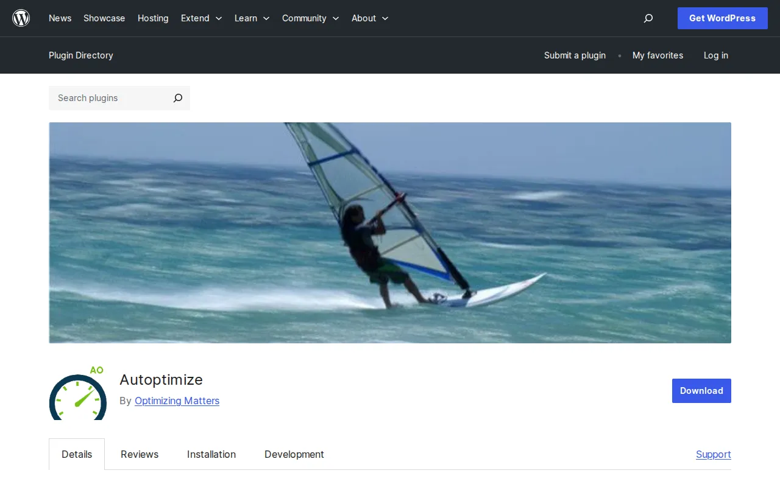Switch to the Installation tab
This screenshot has width=780, height=487.
(x=211, y=454)
